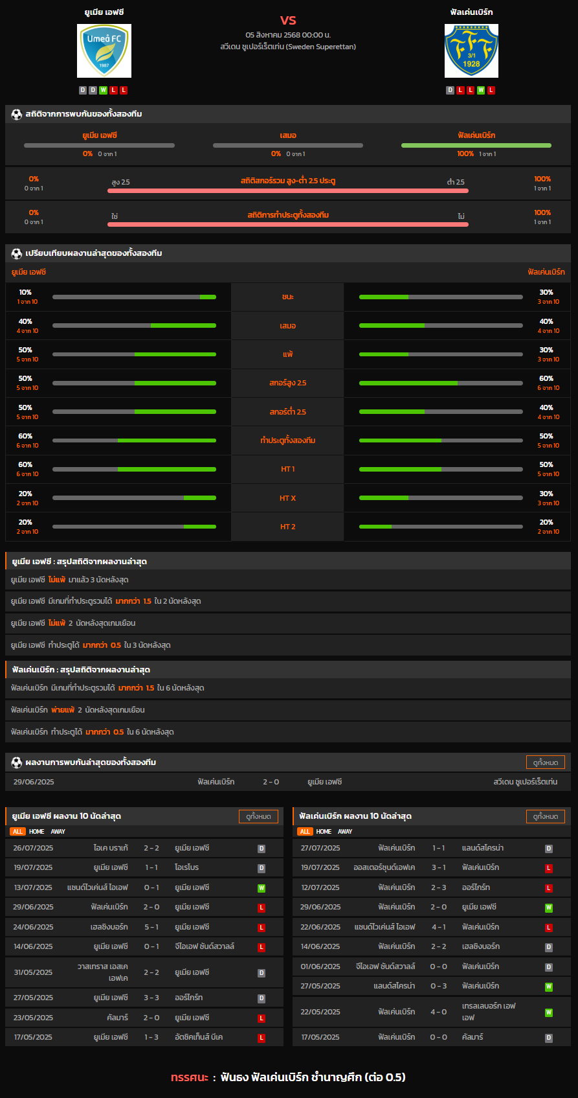Click score 5 - 1 in Umeå เฮลซิงบอร์ก row
The width and height of the screenshot is (578, 1098).
[151, 927]
